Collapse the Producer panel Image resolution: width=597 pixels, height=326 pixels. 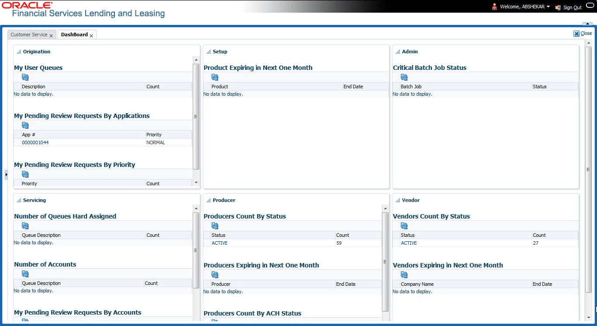[x=208, y=201]
